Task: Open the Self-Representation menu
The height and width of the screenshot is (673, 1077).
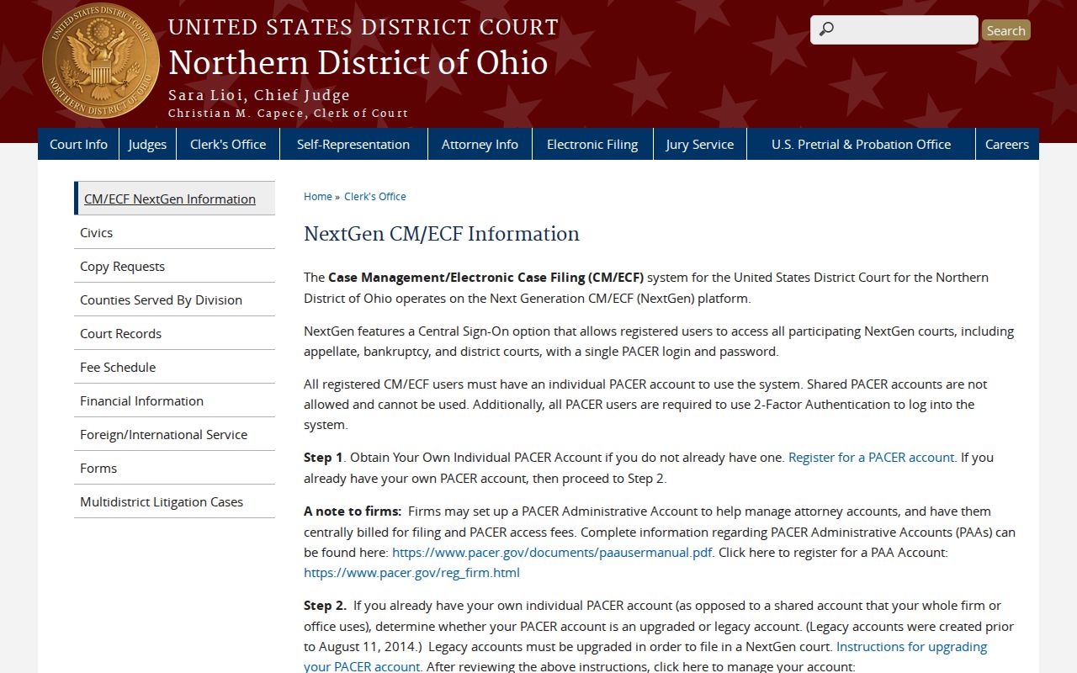Action: [x=353, y=144]
